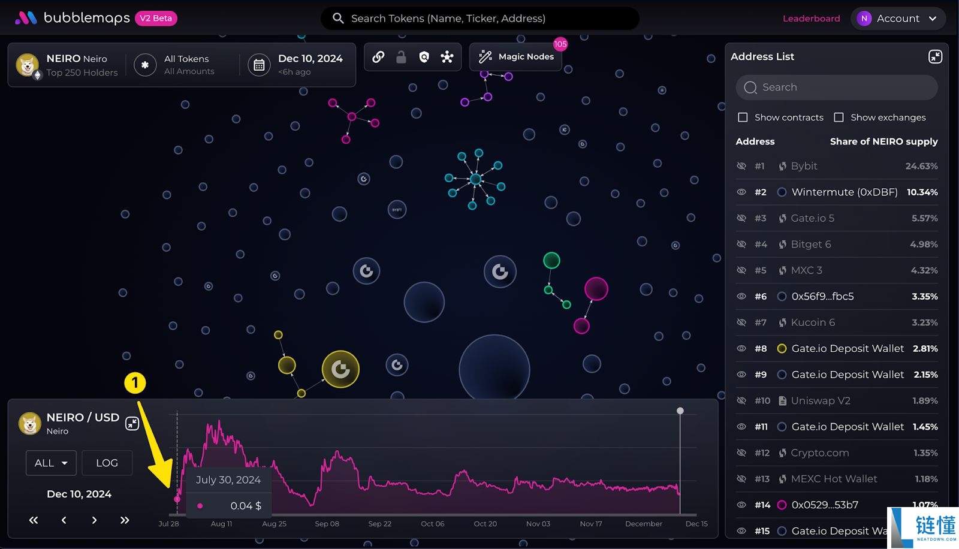This screenshot has height=549, width=959.
Task: Jump to last date with double right arrow
Action: pos(125,520)
